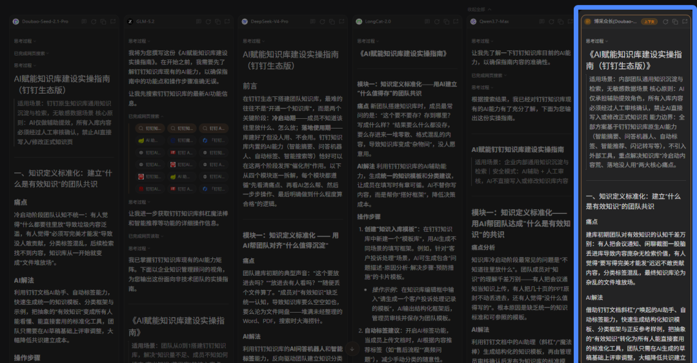Click the DeepSeek-V4-Pro model name
Image resolution: width=697 pixels, height=363 pixels.
point(269,21)
